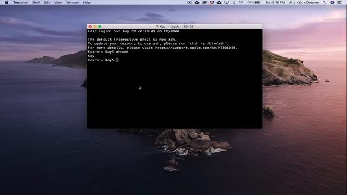This screenshot has width=347, height=195.
Task: Click the second cloud icon beside AirPlay
Action: (219, 2)
